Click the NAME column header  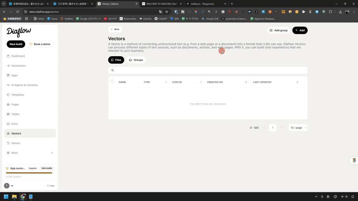point(122,82)
